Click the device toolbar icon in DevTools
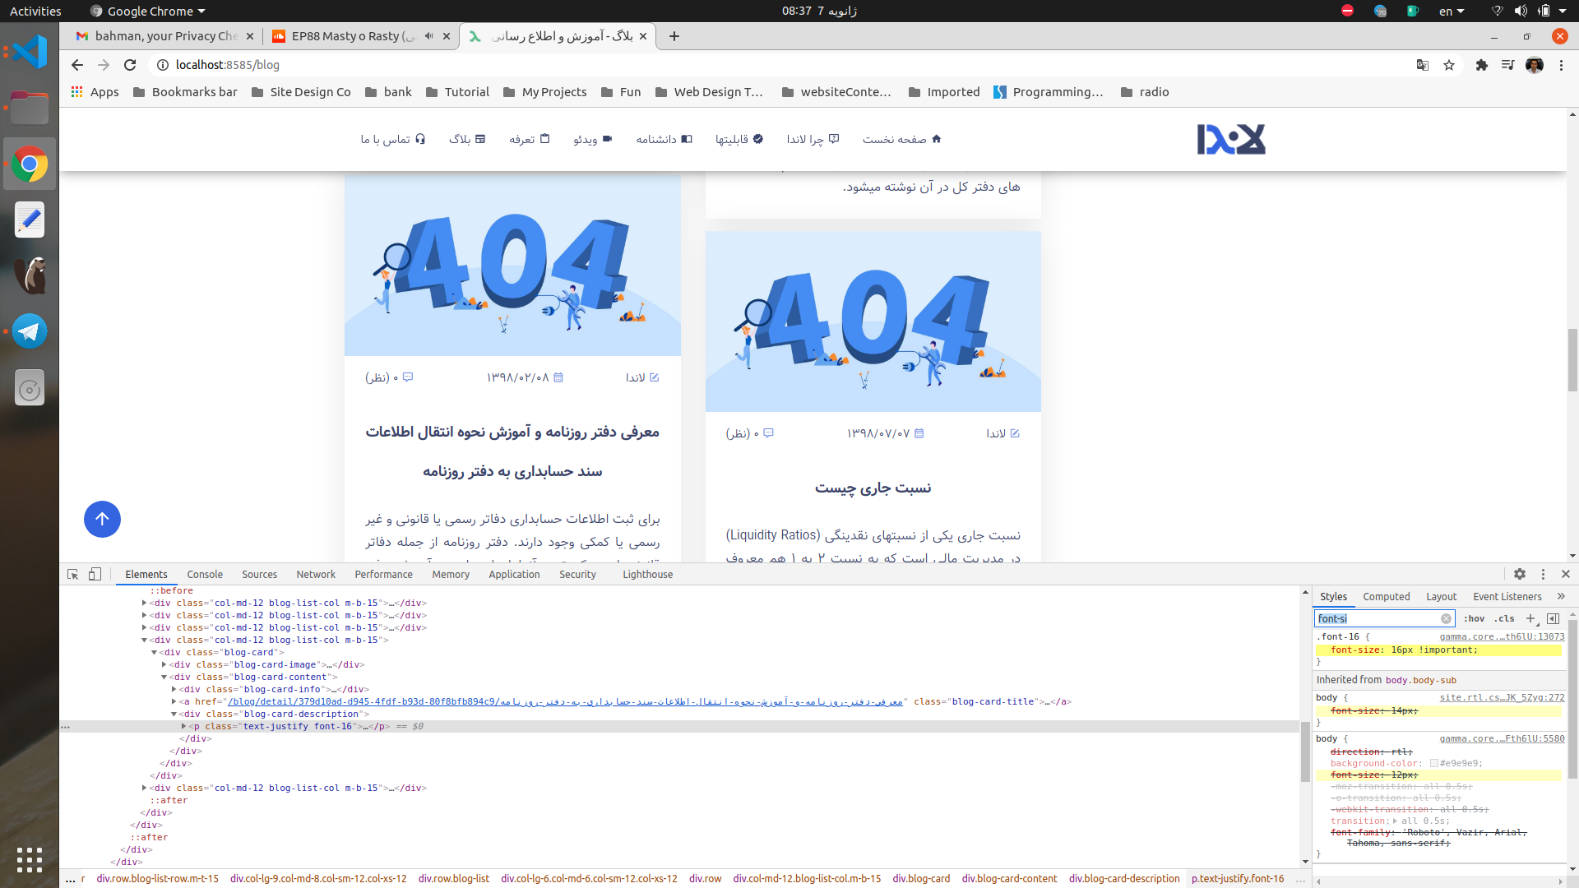 pos(95,574)
